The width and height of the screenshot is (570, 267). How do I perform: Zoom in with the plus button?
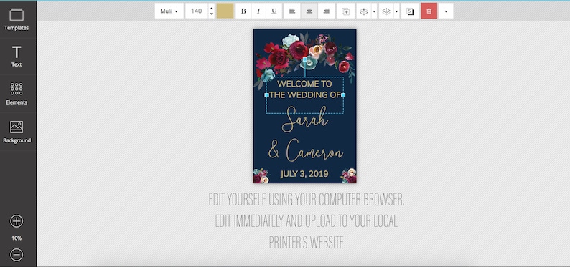click(17, 221)
